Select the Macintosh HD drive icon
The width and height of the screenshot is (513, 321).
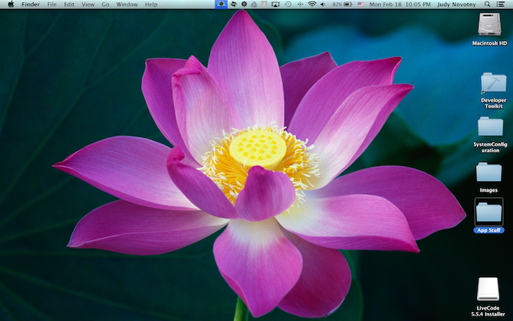(490, 24)
